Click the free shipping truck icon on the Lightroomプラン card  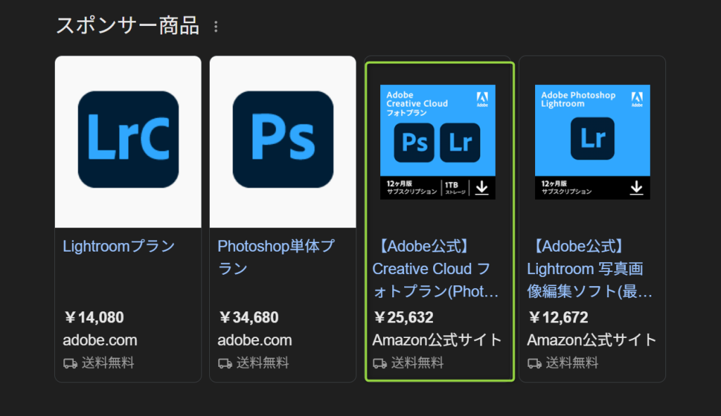(70, 363)
